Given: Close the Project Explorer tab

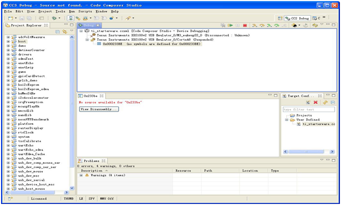Looking at the screenshot, I should [46, 25].
